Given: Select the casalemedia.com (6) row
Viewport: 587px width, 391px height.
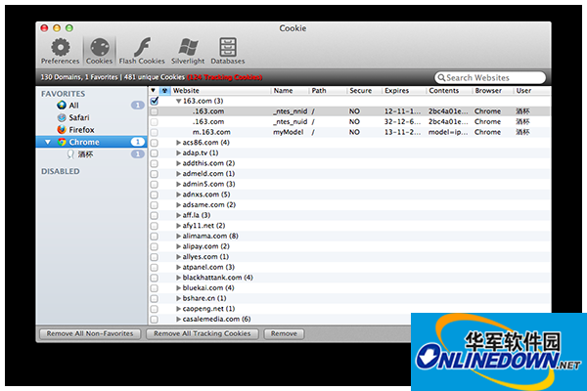Looking at the screenshot, I should click(x=349, y=320).
